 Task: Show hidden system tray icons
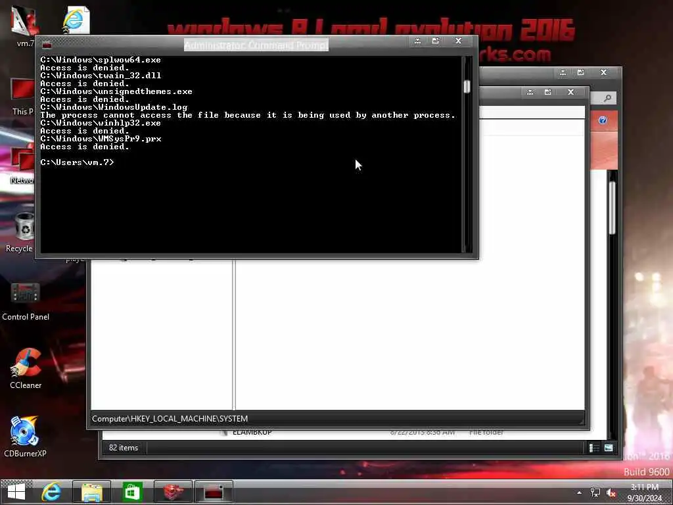[580, 493]
